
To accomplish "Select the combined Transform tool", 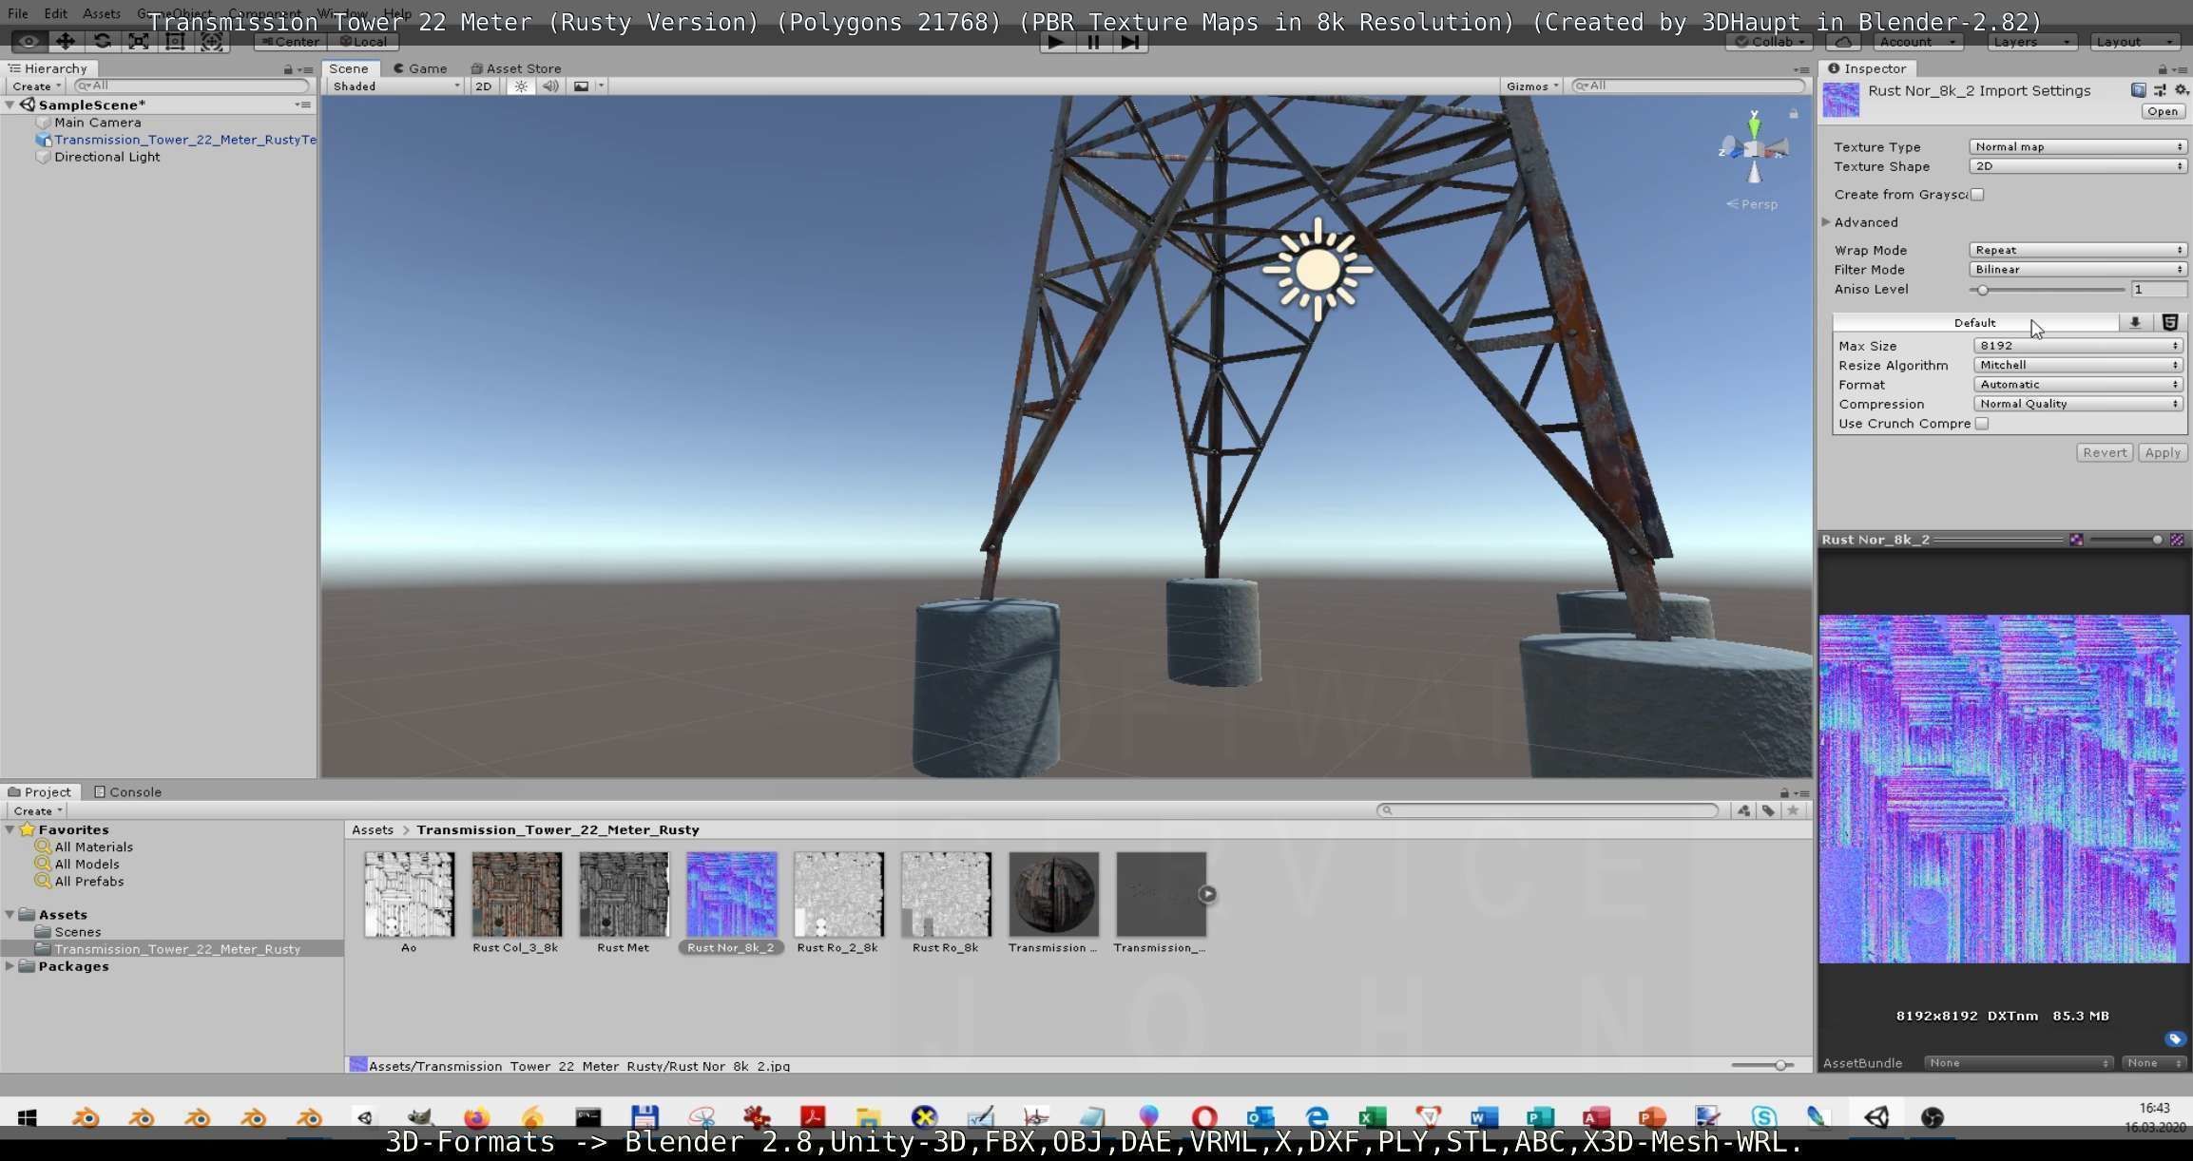I will [211, 42].
